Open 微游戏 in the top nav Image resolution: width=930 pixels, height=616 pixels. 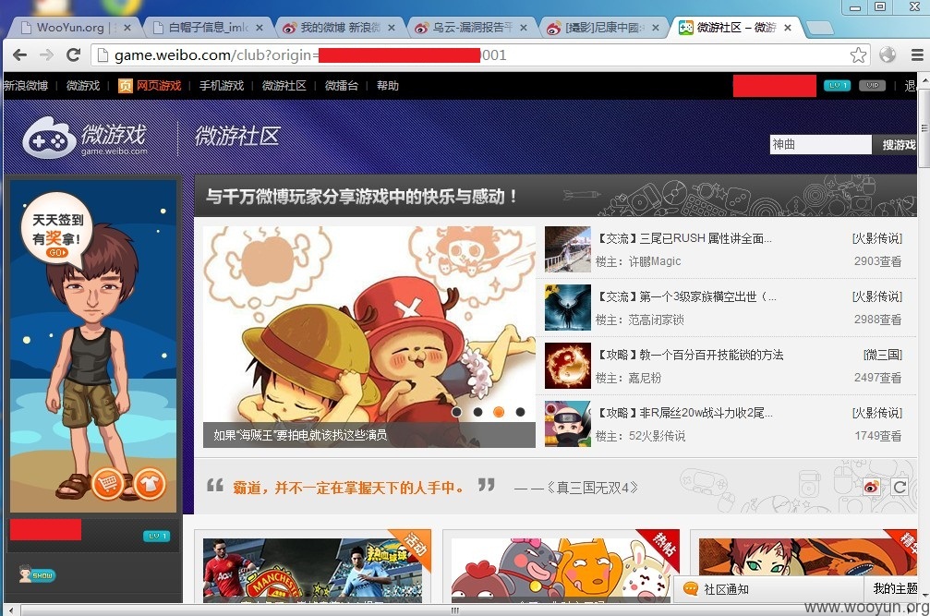tap(83, 85)
